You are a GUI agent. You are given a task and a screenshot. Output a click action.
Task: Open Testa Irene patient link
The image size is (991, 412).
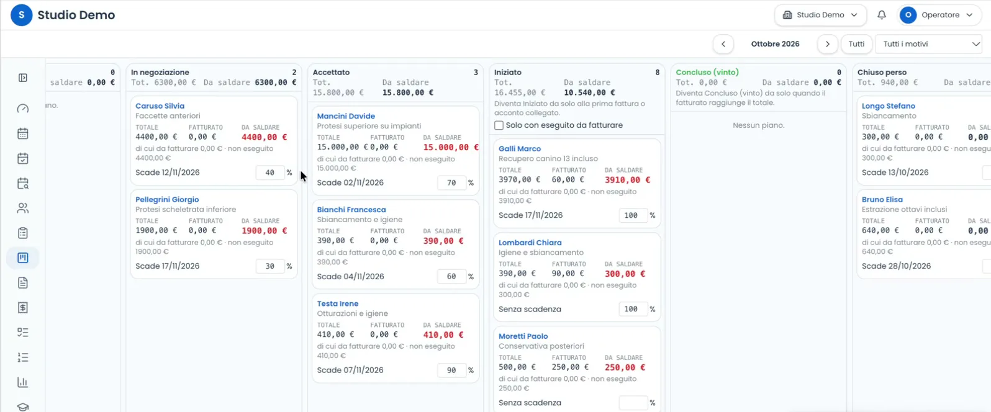(338, 303)
